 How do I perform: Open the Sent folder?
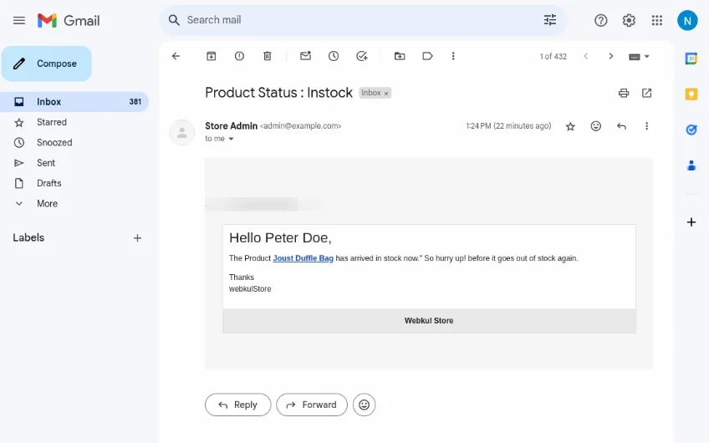click(46, 163)
